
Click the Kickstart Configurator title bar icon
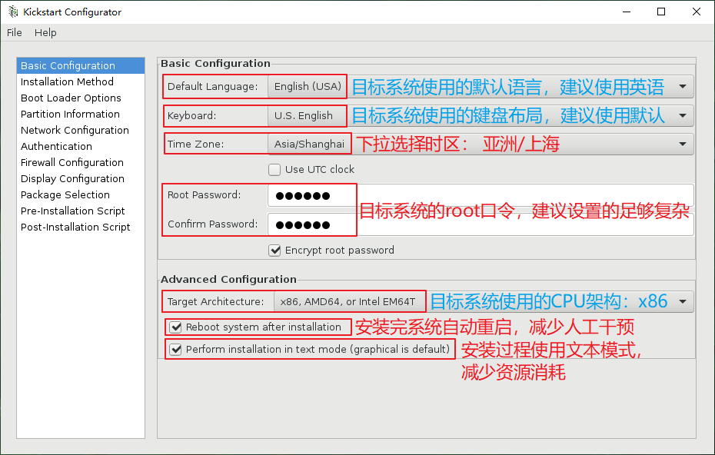click(13, 12)
